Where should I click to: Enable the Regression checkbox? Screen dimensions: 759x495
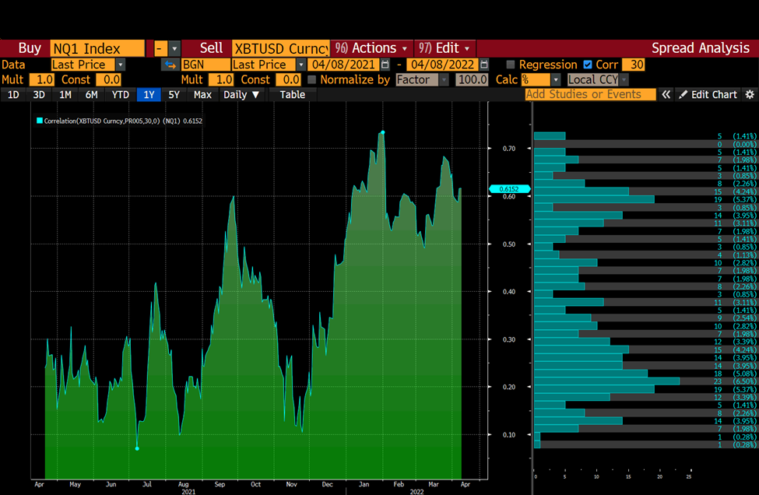click(x=510, y=65)
